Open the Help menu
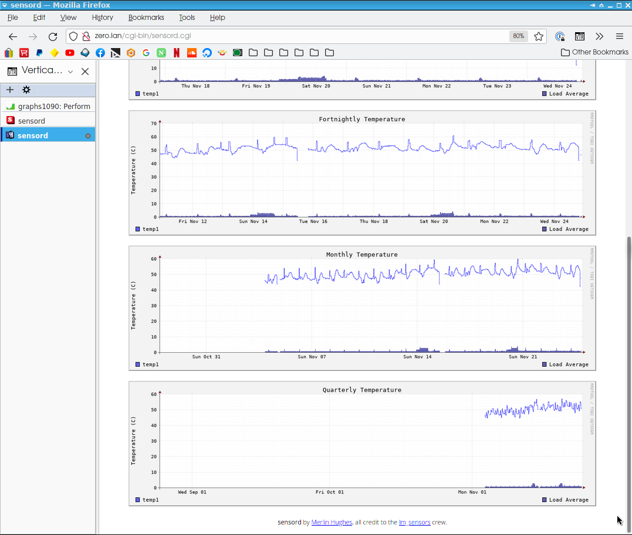The width and height of the screenshot is (632, 535). coord(217,18)
